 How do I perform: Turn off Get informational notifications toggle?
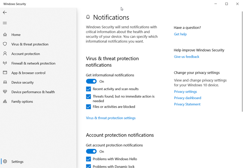(x=91, y=81)
